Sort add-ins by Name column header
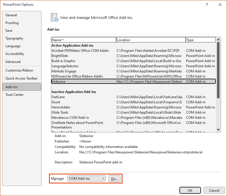The image size is (227, 196). tap(84, 40)
